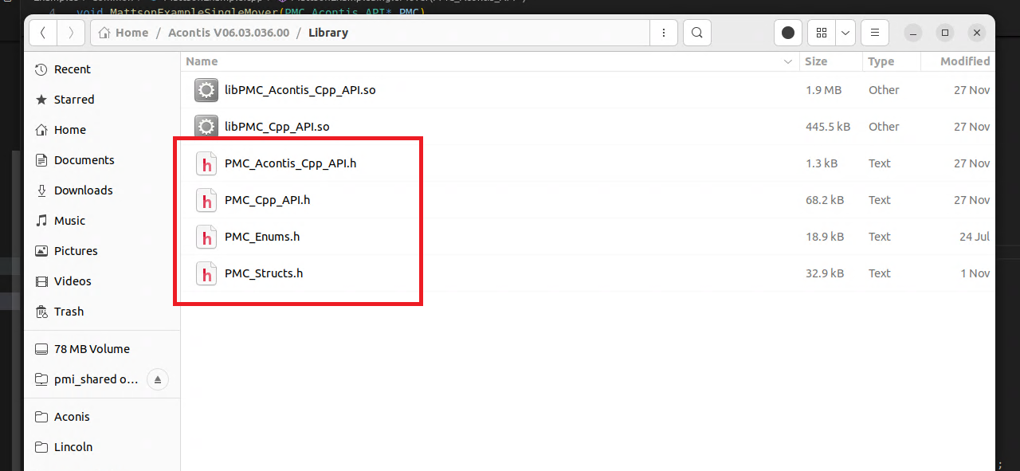Screen dimensions: 1020x471
Task: Toggle the grid view button
Action: pos(822,33)
